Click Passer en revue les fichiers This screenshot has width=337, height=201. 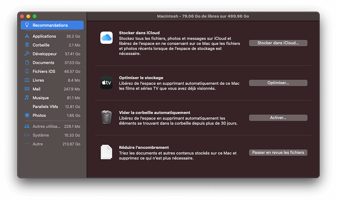tap(278, 153)
